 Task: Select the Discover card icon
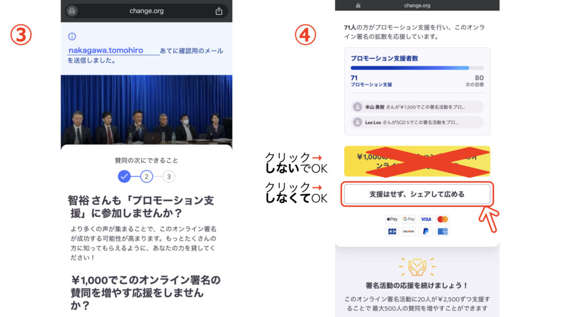pyautogui.click(x=409, y=231)
